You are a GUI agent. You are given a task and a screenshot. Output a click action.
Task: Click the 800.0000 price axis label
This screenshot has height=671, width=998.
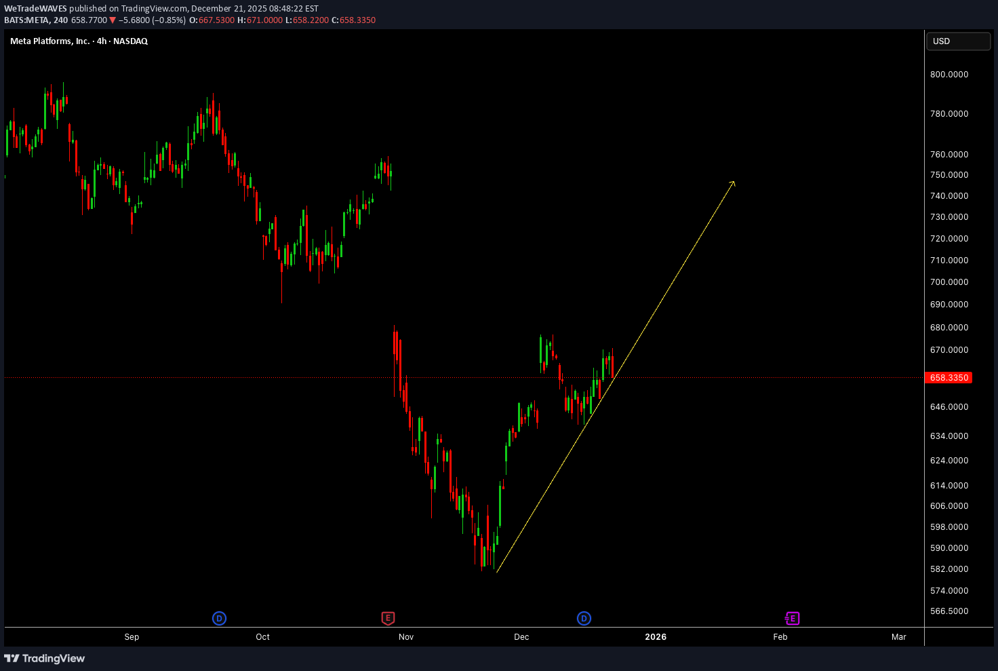click(x=949, y=75)
